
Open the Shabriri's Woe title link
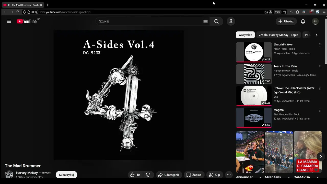(x=283, y=44)
